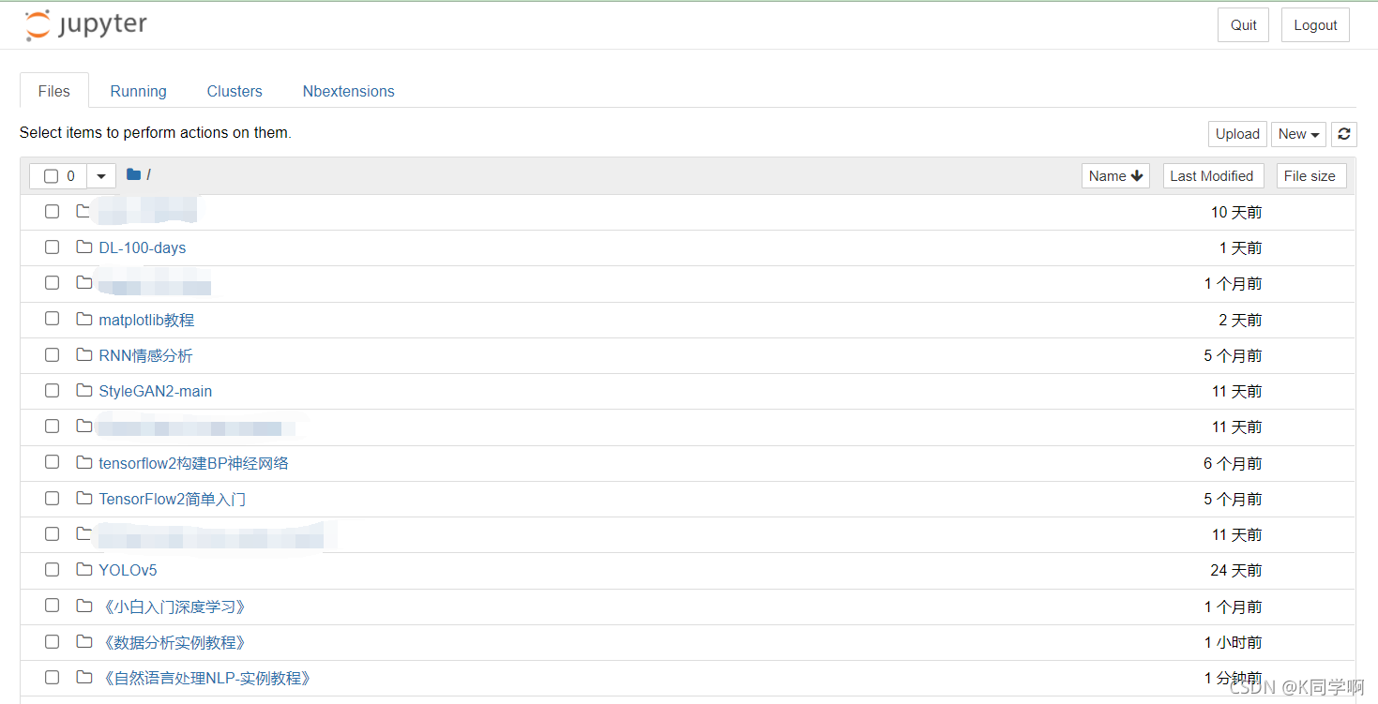Click folder icon of 《自然语言处理NLP-实例教程》

[84, 678]
